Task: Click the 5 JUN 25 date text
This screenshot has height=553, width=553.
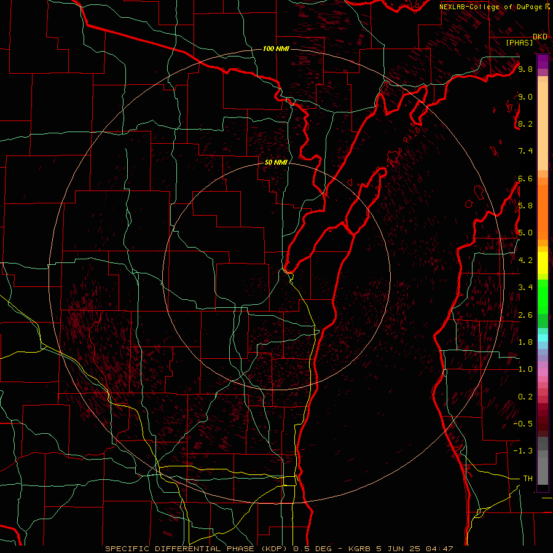Action: 398,549
